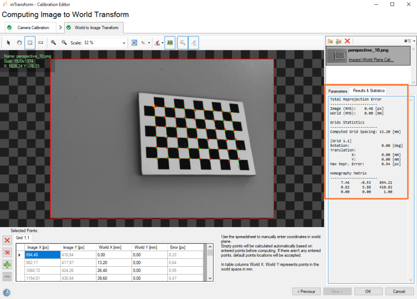This screenshot has width=417, height=299.
Task: Click the Previous button
Action: [306, 291]
